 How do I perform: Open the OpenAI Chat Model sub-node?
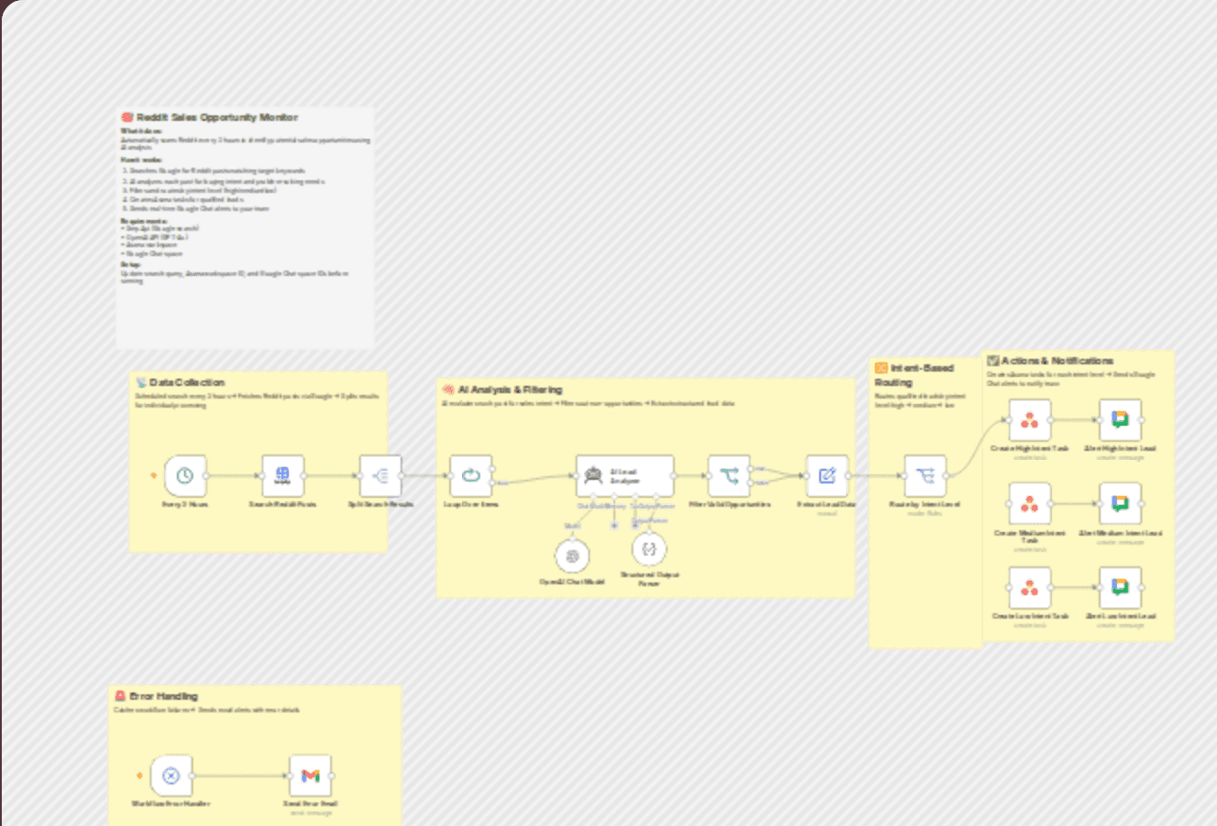pyautogui.click(x=572, y=556)
